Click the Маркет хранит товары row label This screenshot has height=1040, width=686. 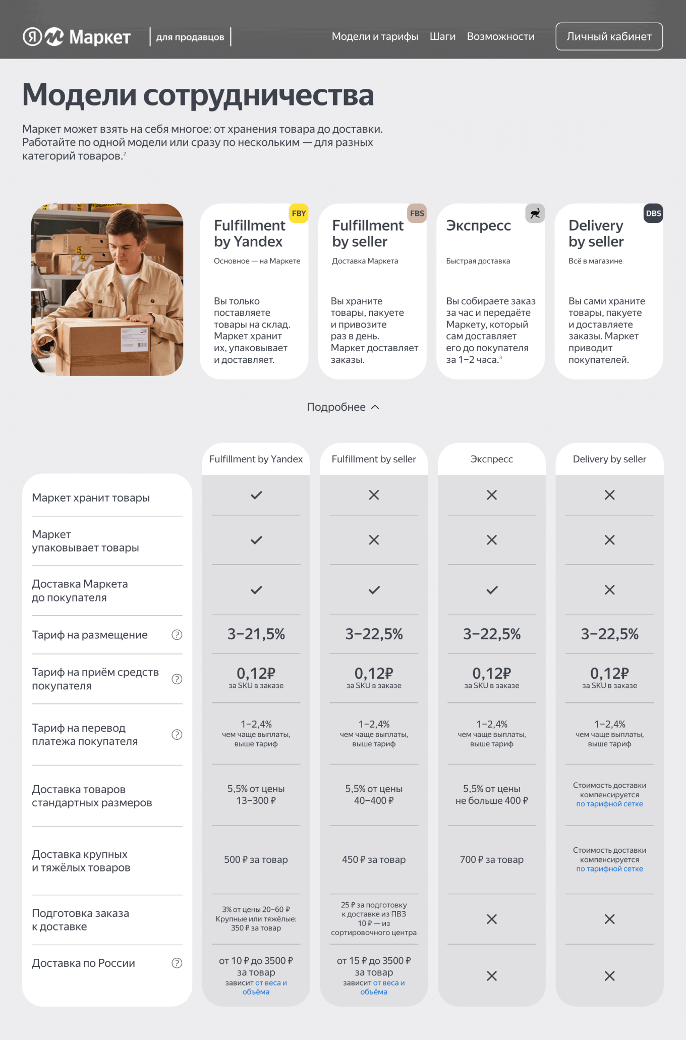tap(91, 498)
